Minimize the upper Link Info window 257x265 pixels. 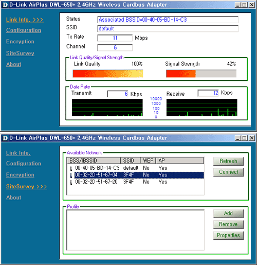coord(237,5)
